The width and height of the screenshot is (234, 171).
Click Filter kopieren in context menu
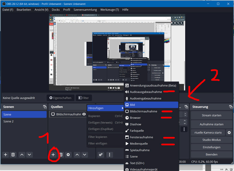tap(105, 137)
